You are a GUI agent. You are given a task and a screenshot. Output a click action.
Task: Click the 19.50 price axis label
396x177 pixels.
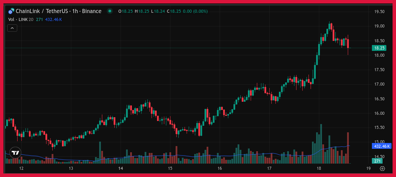coord(379,12)
